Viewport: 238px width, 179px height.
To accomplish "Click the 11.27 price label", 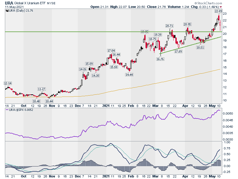I will (41, 89).
